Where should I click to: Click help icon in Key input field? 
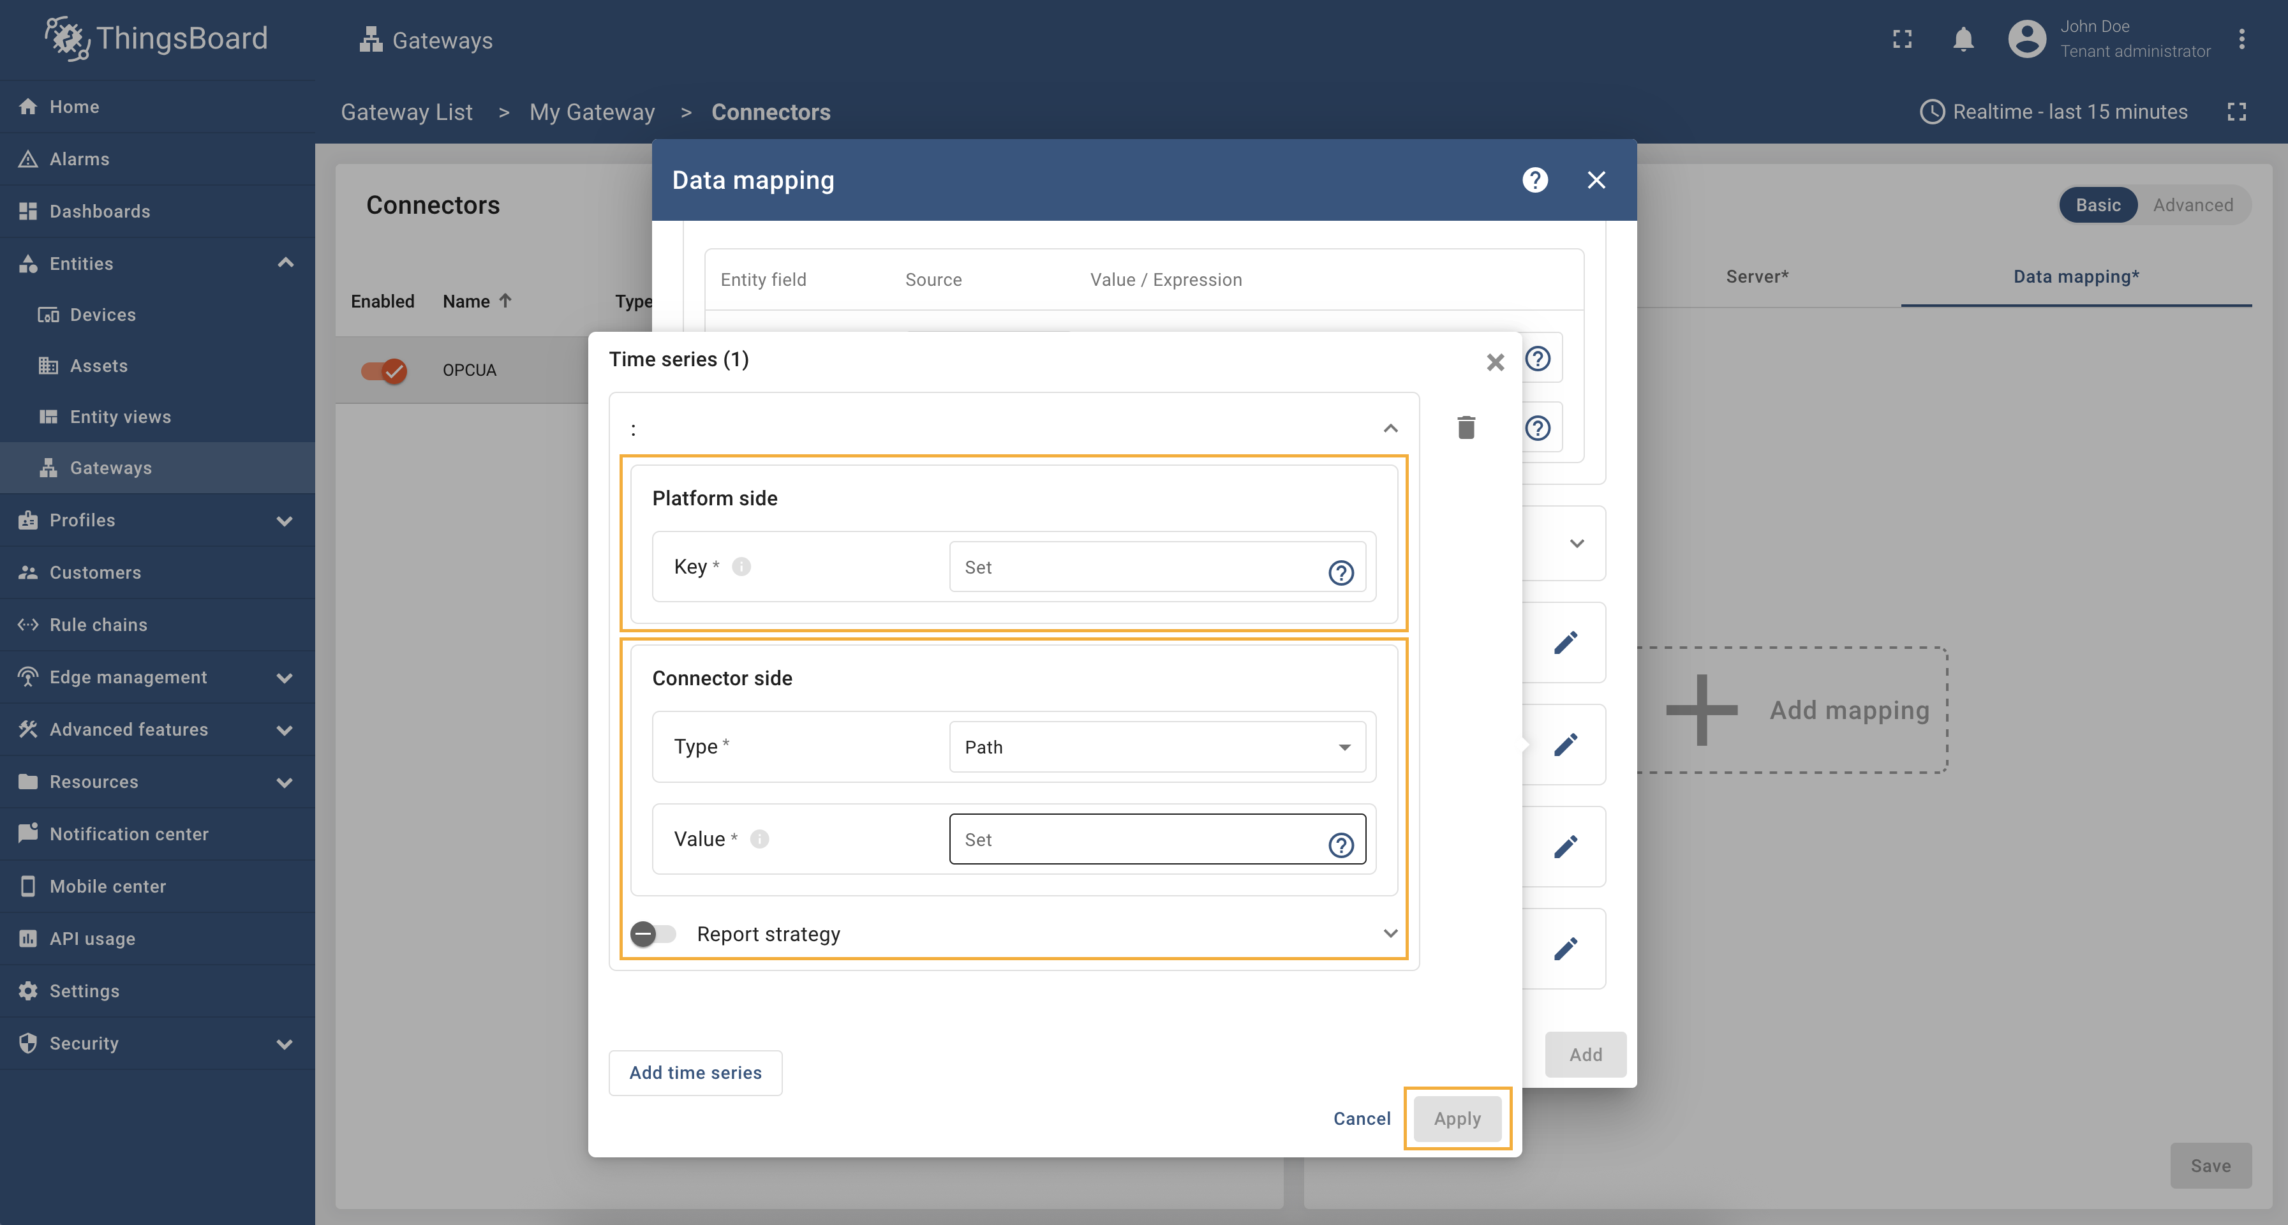point(1341,573)
